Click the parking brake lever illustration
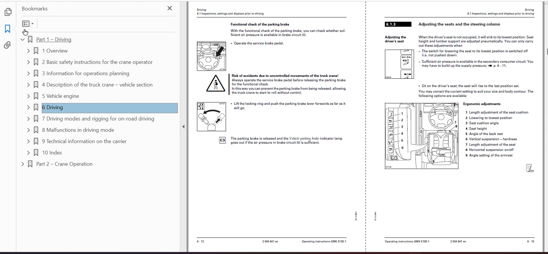 [211, 117]
